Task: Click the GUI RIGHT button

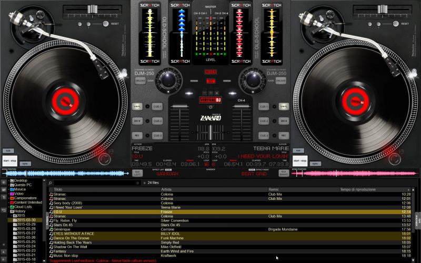Action: pyautogui.click(x=284, y=174)
